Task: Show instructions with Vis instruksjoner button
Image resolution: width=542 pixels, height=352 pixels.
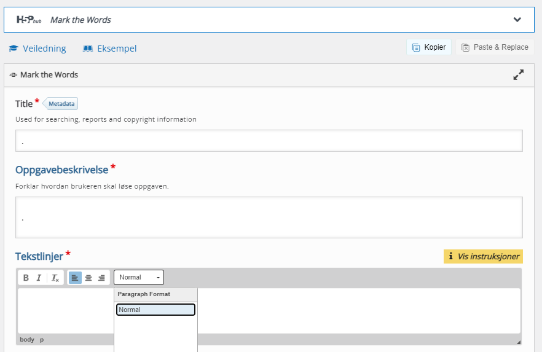Action: [483, 256]
